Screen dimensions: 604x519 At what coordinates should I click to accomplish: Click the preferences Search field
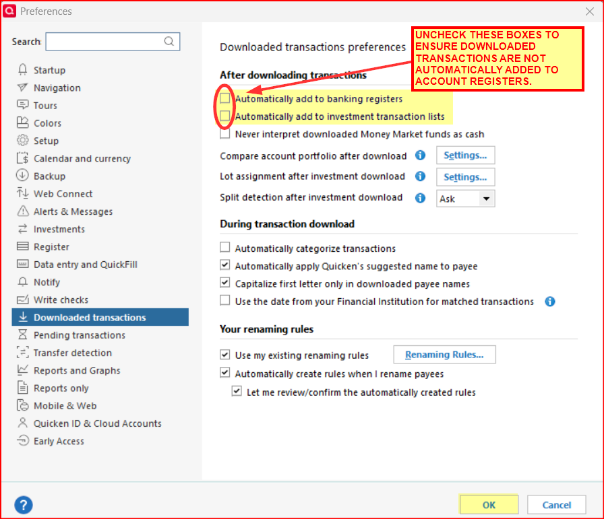[113, 42]
